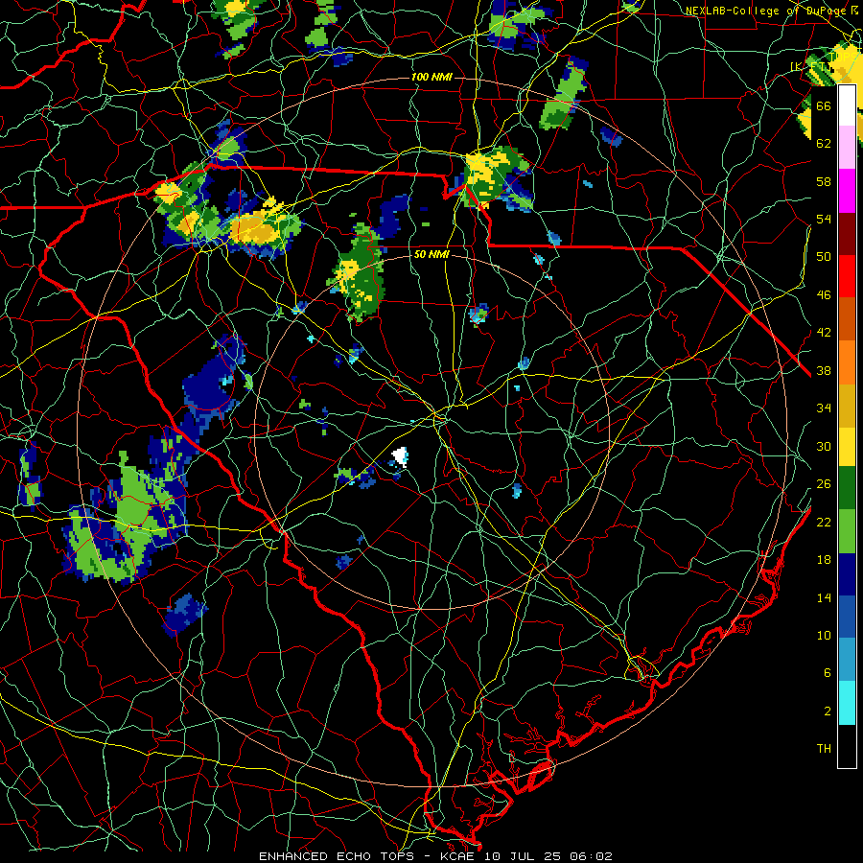Select the 14 legend value
The width and height of the screenshot is (863, 863).
click(x=824, y=597)
